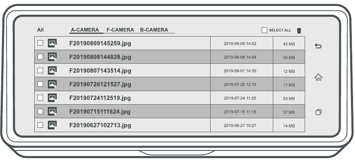This screenshot has width=355, height=160.
Task: Click image icon for F20190808144828.jpg
Action: point(52,57)
